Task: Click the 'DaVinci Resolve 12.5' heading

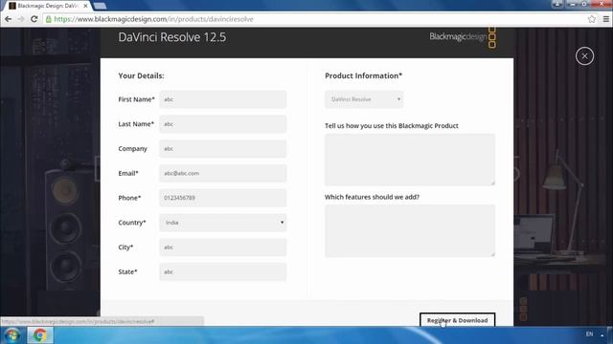Action: click(172, 37)
